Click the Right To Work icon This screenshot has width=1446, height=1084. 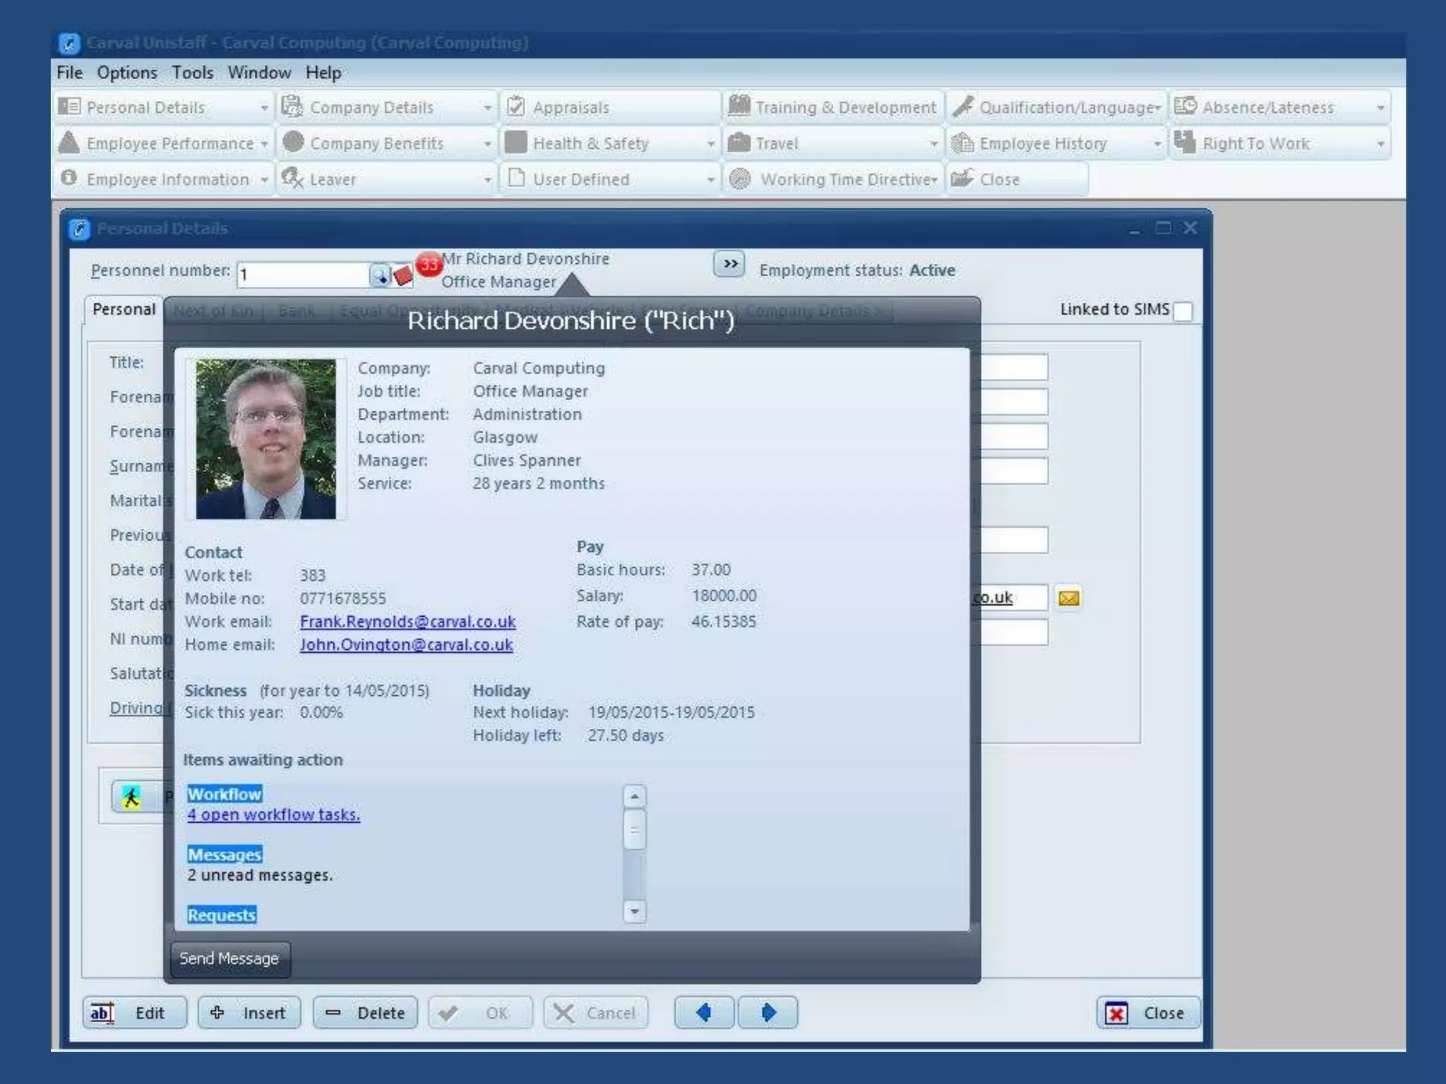click(1185, 143)
